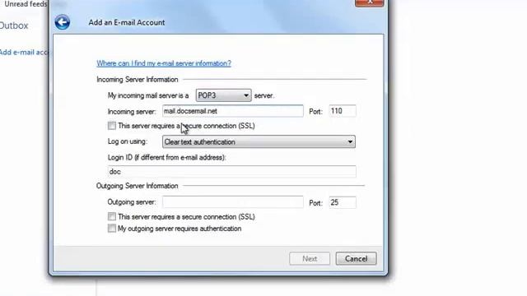
Task: Select Unread feeds in the background window
Action: point(26,4)
